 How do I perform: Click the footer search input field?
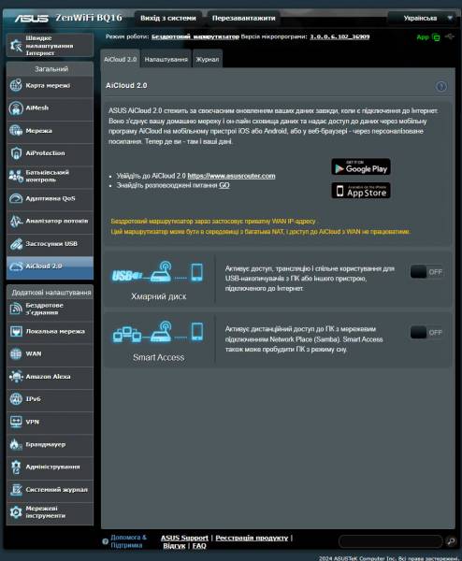pos(391,541)
